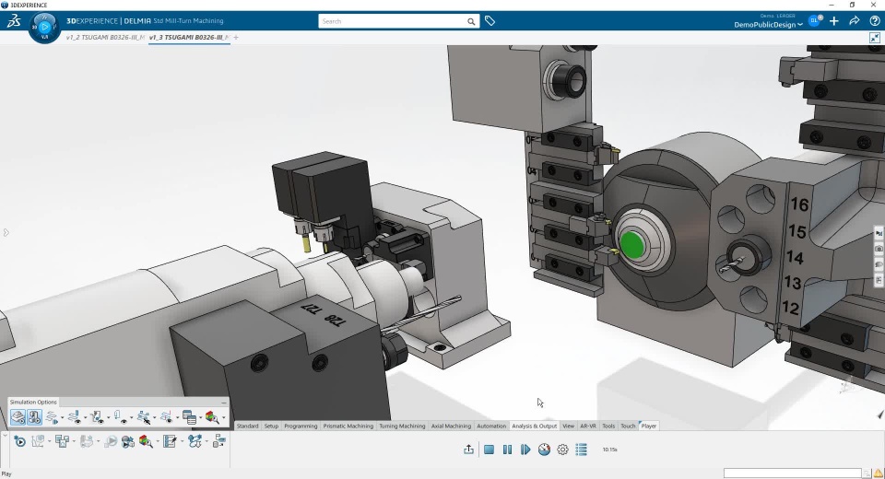Click the database export icon

point(219,441)
